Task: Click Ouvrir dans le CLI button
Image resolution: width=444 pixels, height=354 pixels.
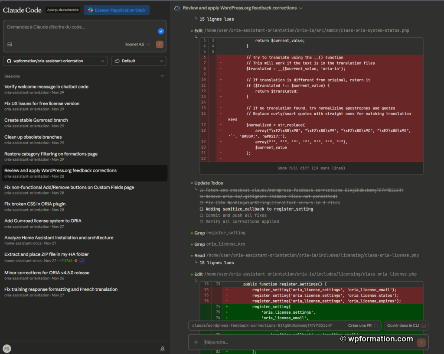Action: [x=406, y=326]
